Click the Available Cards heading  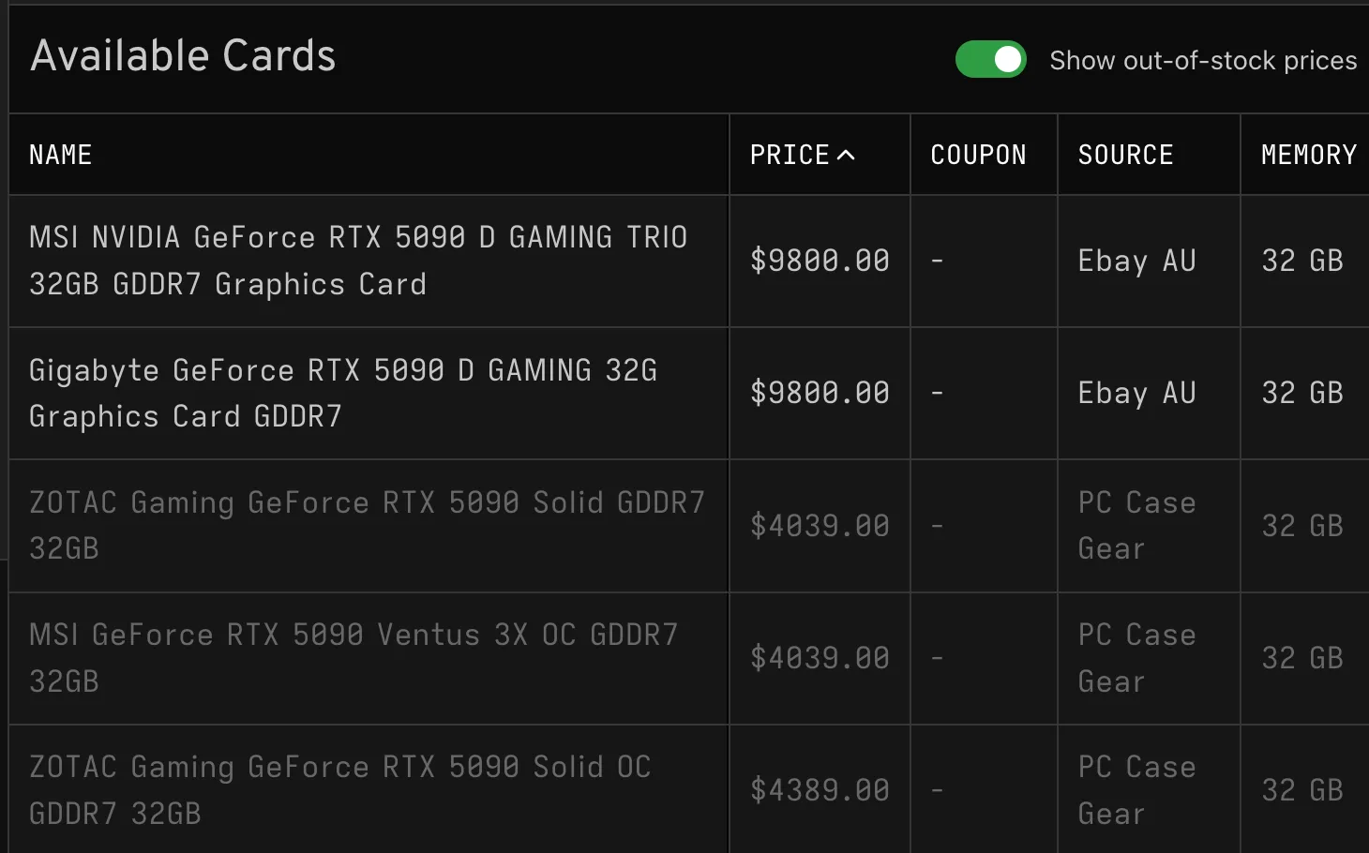click(183, 56)
